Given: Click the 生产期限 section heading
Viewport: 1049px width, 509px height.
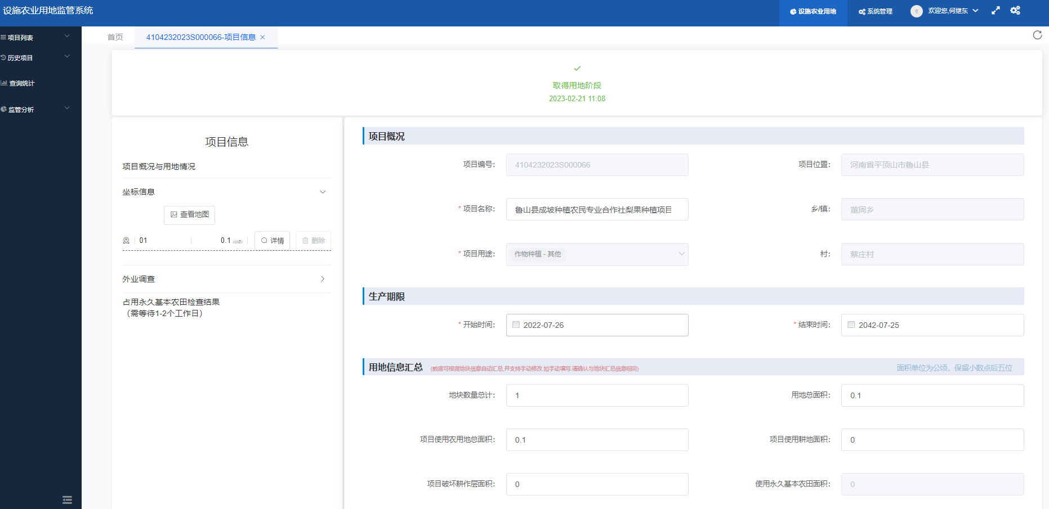Looking at the screenshot, I should (x=387, y=296).
